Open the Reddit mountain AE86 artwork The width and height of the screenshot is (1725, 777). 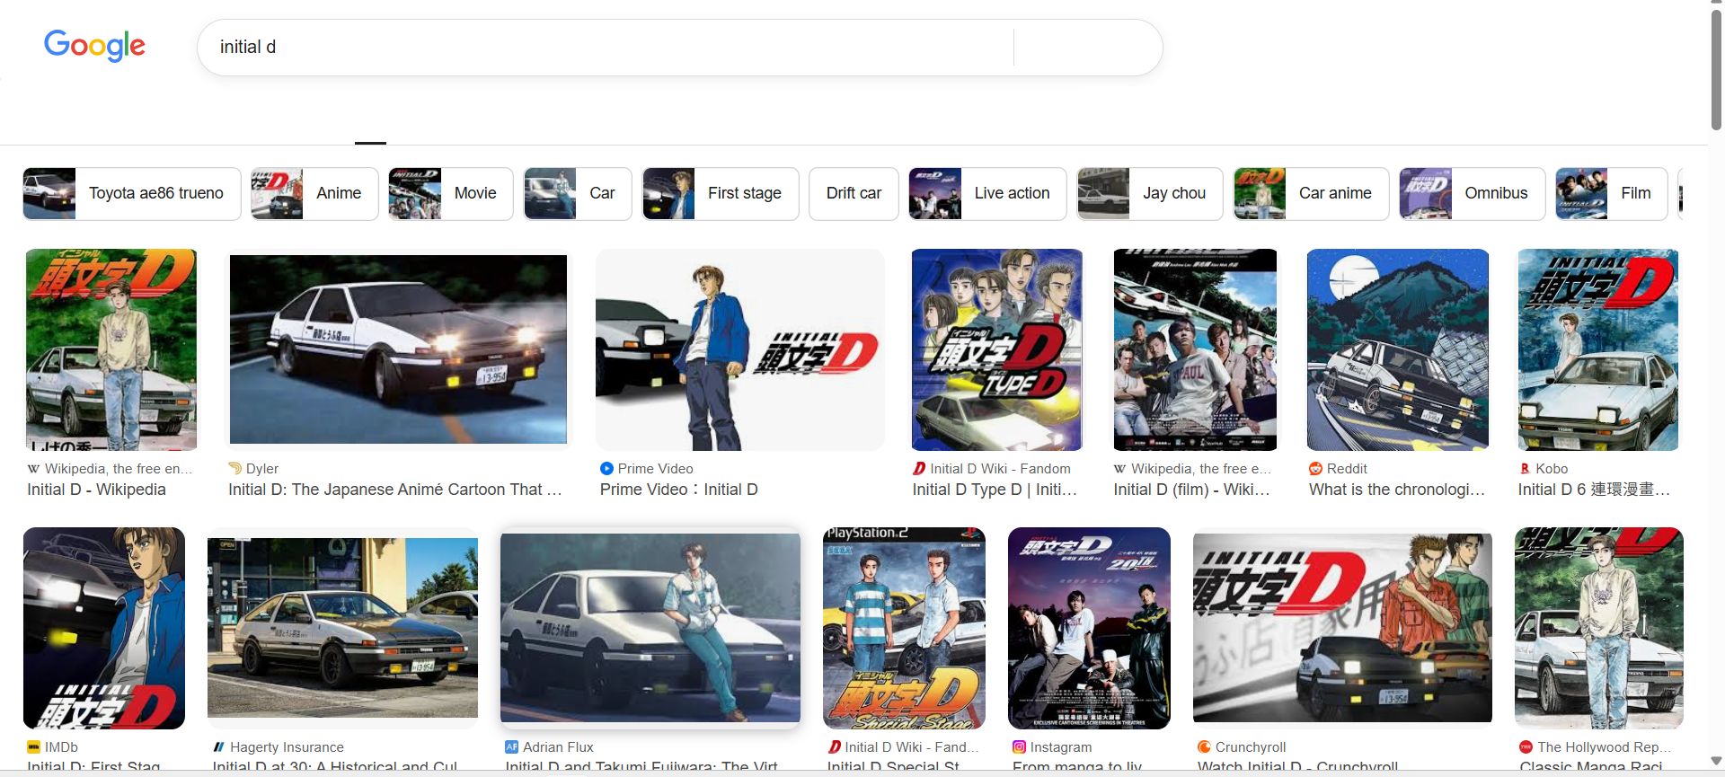(x=1397, y=350)
